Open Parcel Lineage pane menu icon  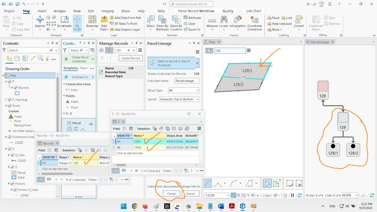pyautogui.click(x=197, y=52)
